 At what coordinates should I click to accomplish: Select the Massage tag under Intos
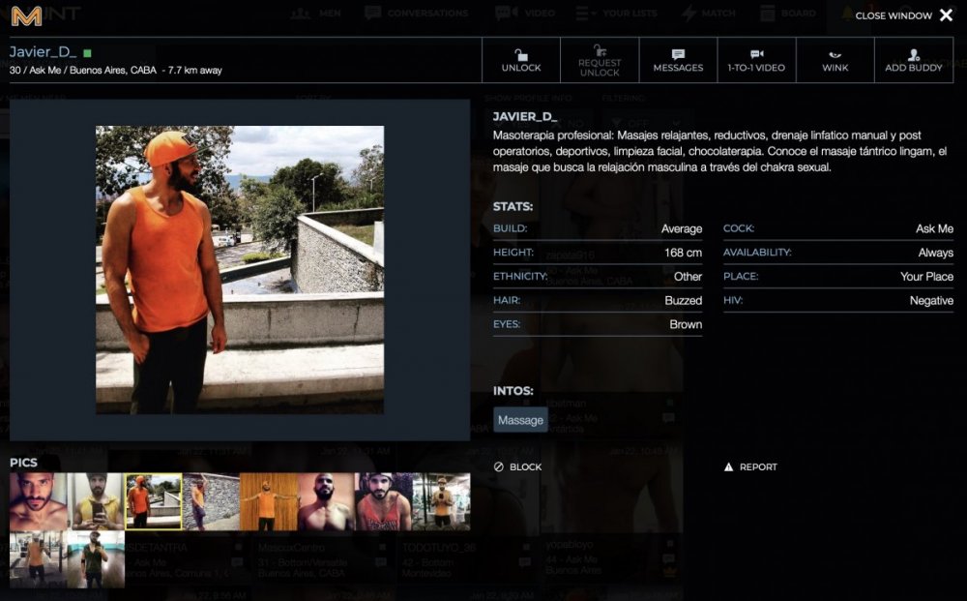pyautogui.click(x=520, y=419)
